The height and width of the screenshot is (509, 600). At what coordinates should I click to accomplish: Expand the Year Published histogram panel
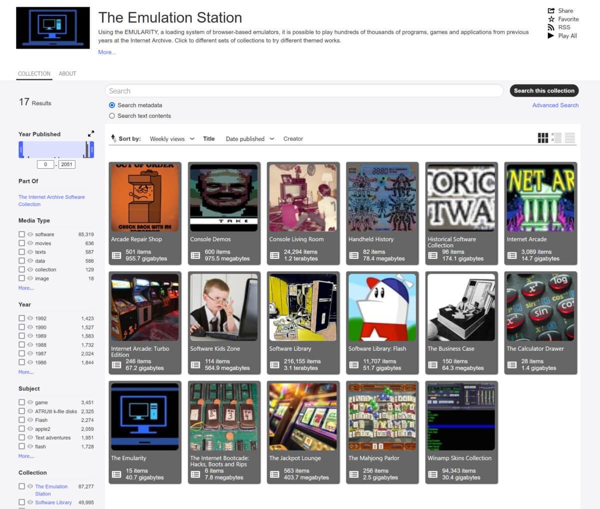click(x=91, y=134)
